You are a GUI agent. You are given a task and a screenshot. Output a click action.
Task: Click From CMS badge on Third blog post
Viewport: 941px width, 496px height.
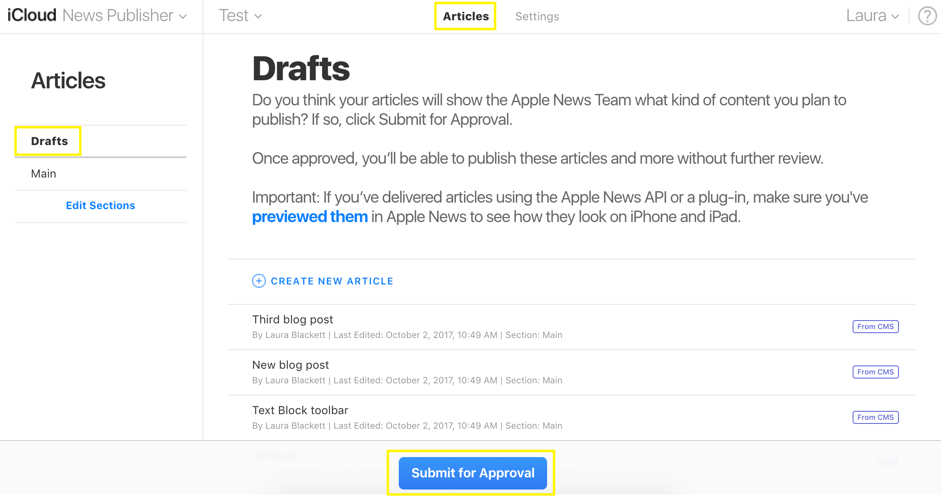pos(875,327)
